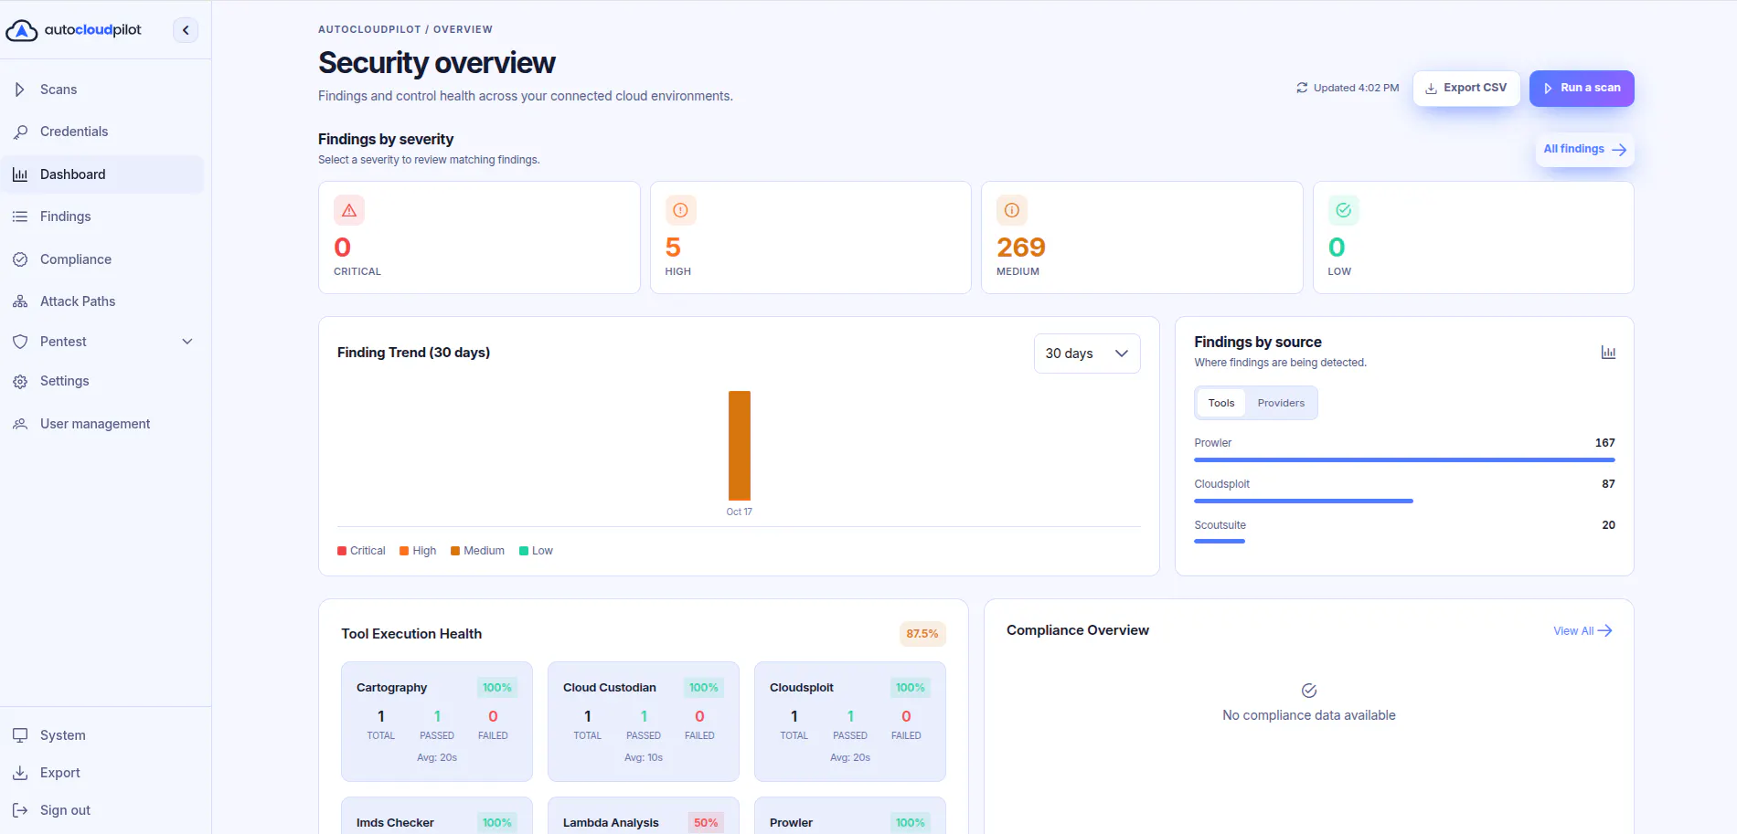This screenshot has height=834, width=1737.
Task: Click the autocloudpilot logo icon
Action: click(21, 30)
